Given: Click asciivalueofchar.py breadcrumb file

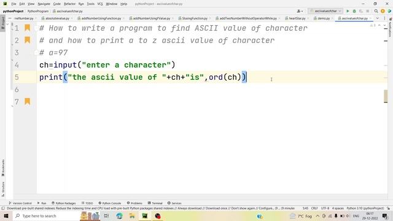Looking at the screenshot, I should 68,11.
